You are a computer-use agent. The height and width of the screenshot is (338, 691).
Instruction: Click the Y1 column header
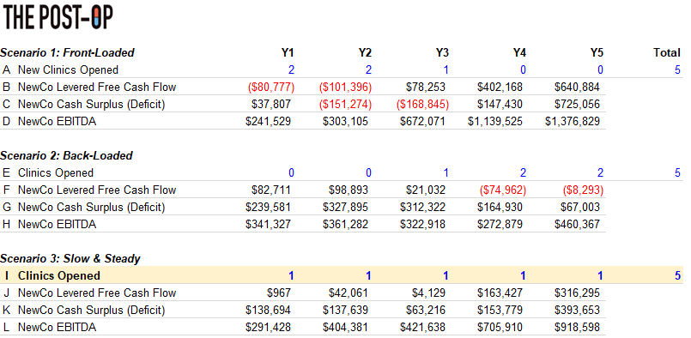pyautogui.click(x=288, y=53)
